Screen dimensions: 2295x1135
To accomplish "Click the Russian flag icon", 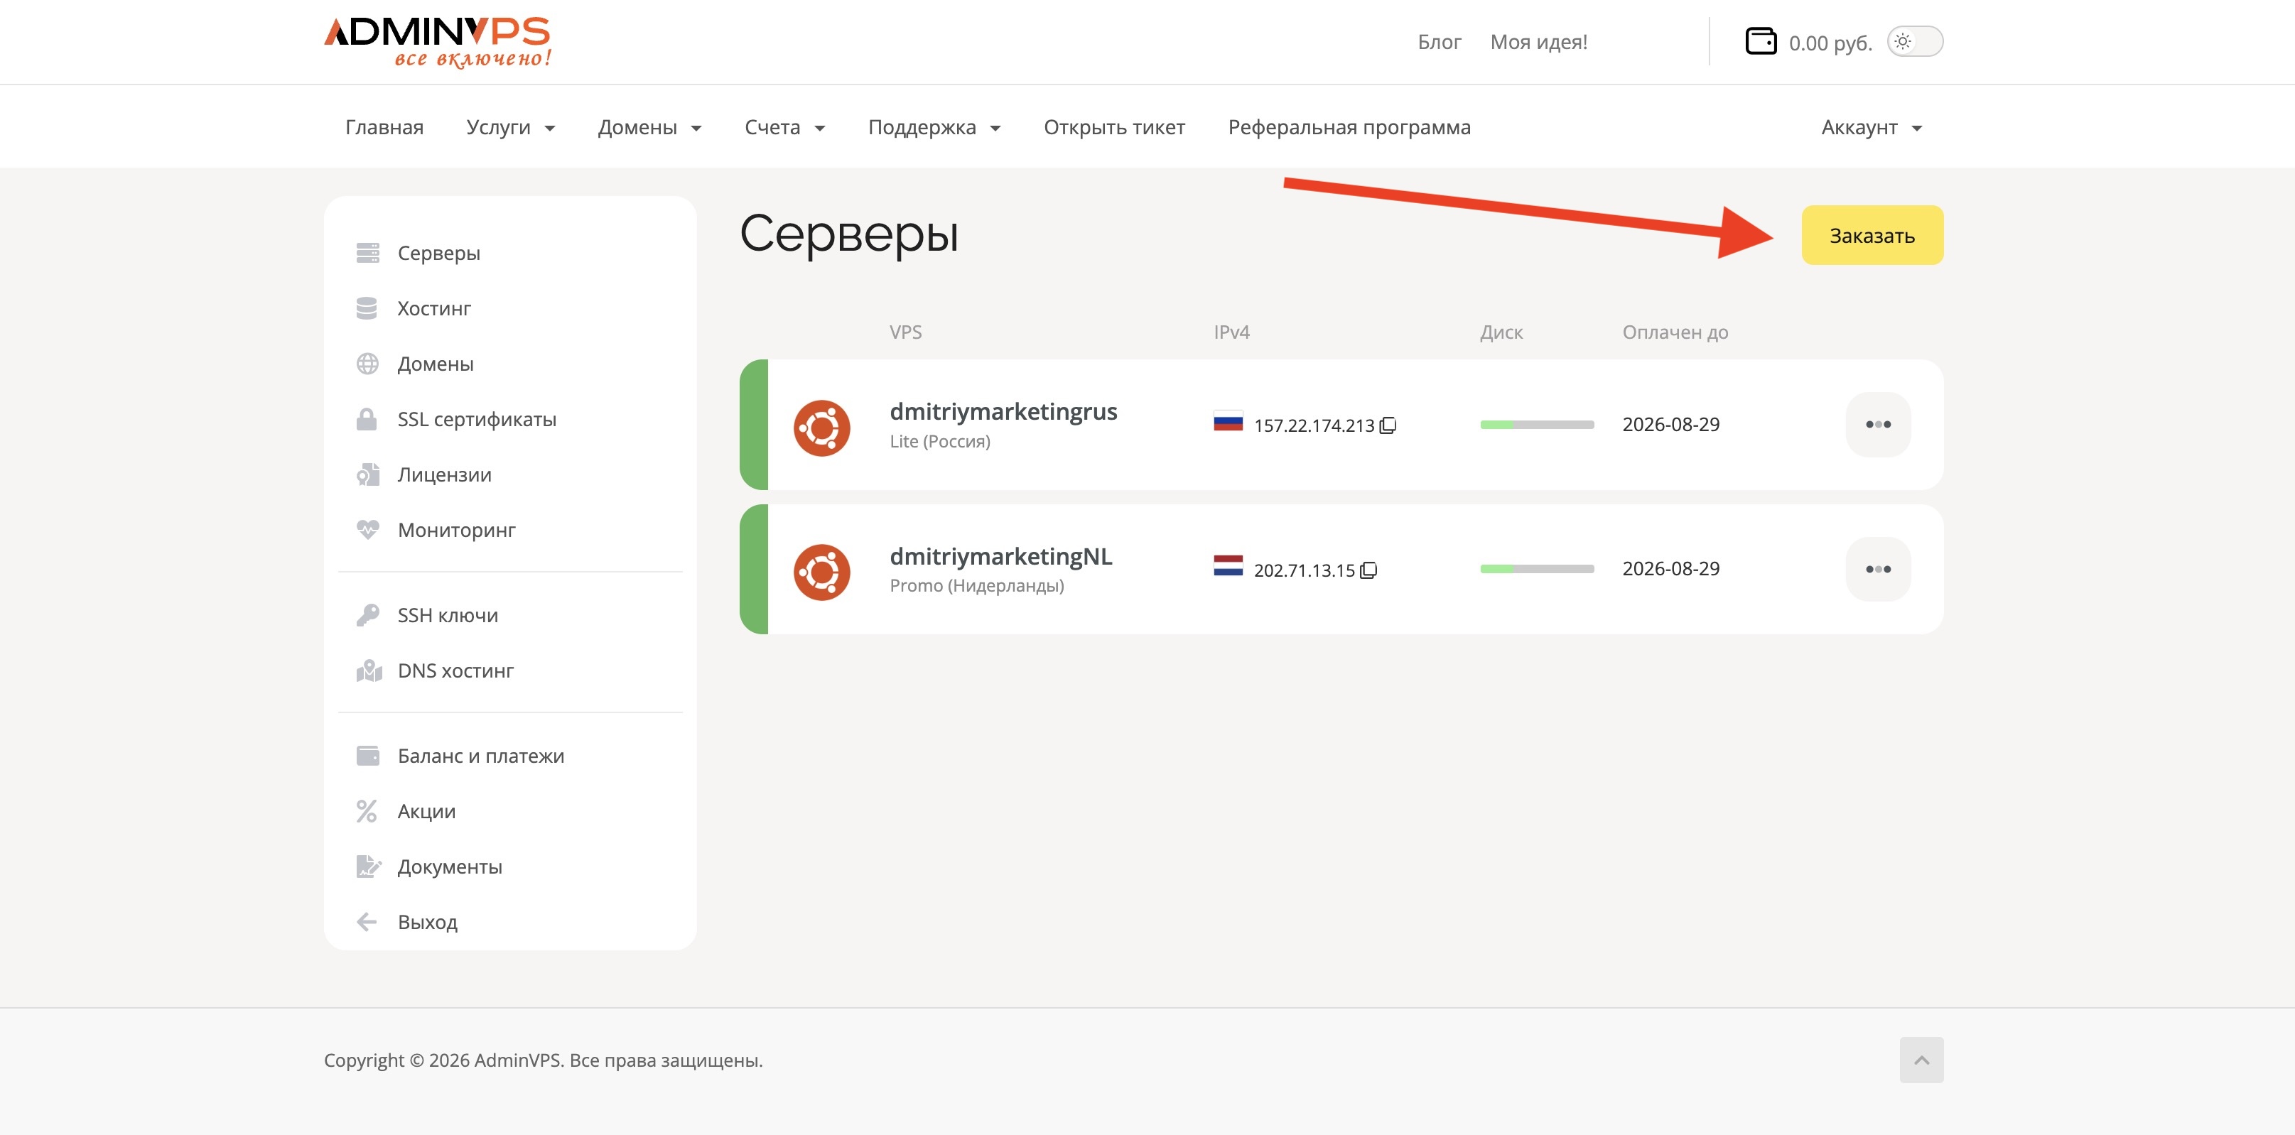I will click(1228, 420).
